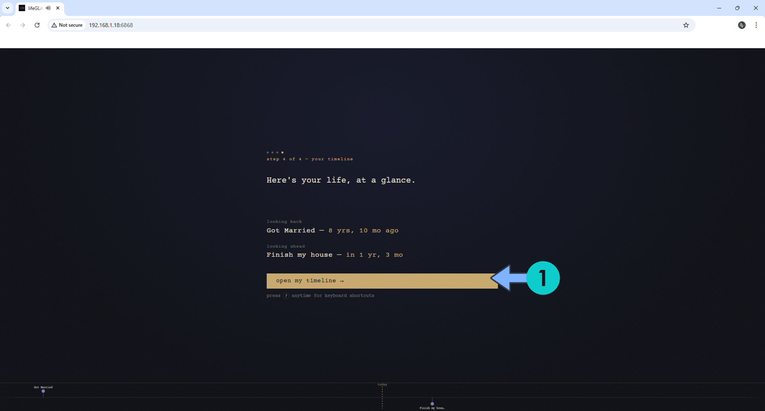Open the Chrome three-dot menu
The image size is (765, 411).
click(756, 25)
